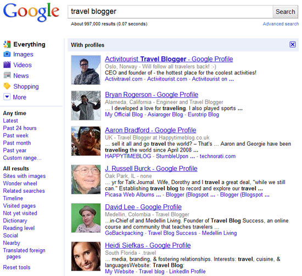Image resolution: width=302 pixels, height=276 pixels.
Task: Show Related searches
Action: pos(24,191)
